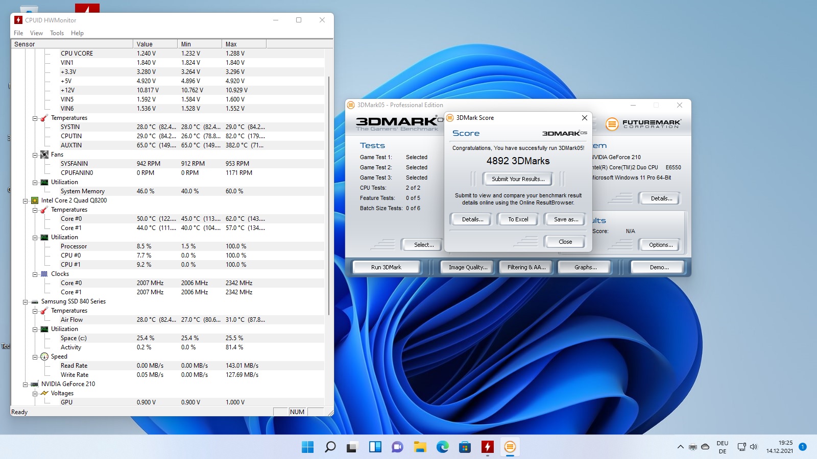
Task: Open Chat from the taskbar
Action: pos(397,447)
